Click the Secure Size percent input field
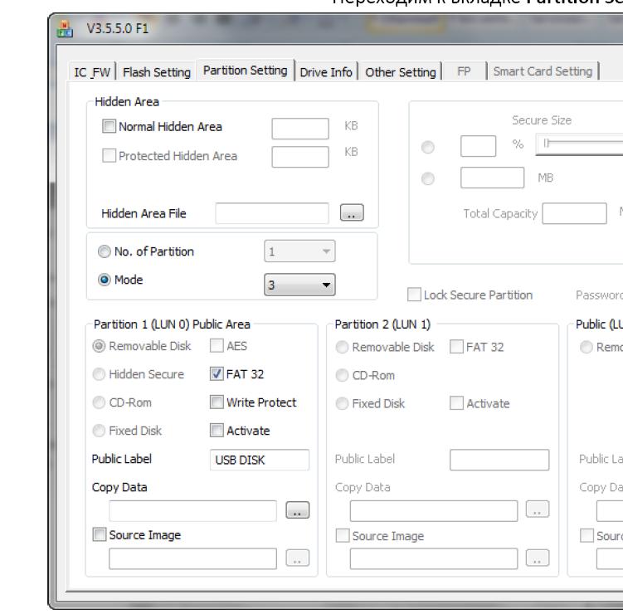 click(479, 146)
